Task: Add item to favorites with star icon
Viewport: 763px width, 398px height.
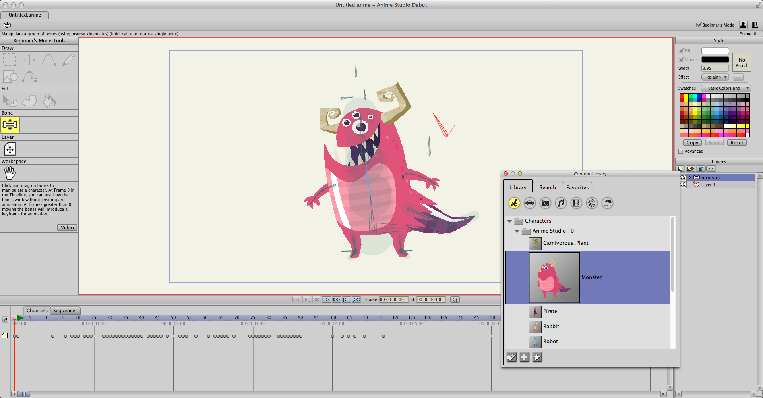Action: pyautogui.click(x=537, y=357)
